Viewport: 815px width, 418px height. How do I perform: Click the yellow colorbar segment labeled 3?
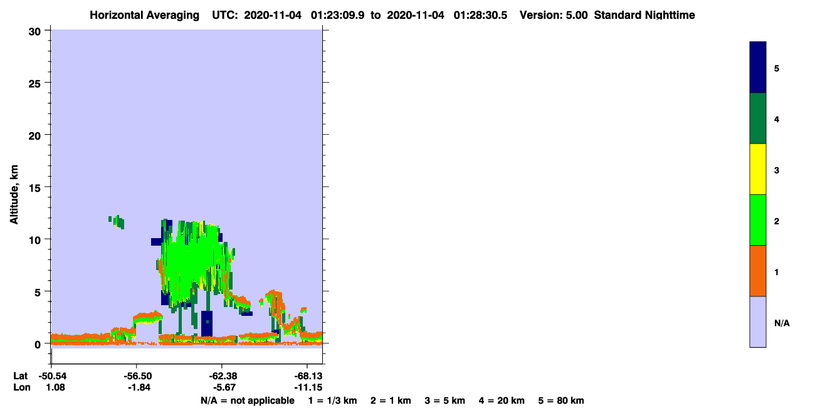pos(758,169)
